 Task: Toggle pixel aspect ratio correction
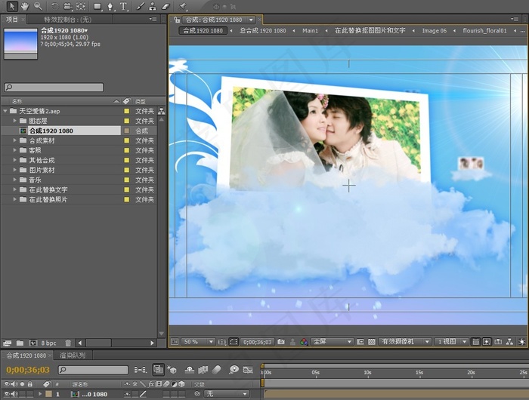click(x=475, y=342)
